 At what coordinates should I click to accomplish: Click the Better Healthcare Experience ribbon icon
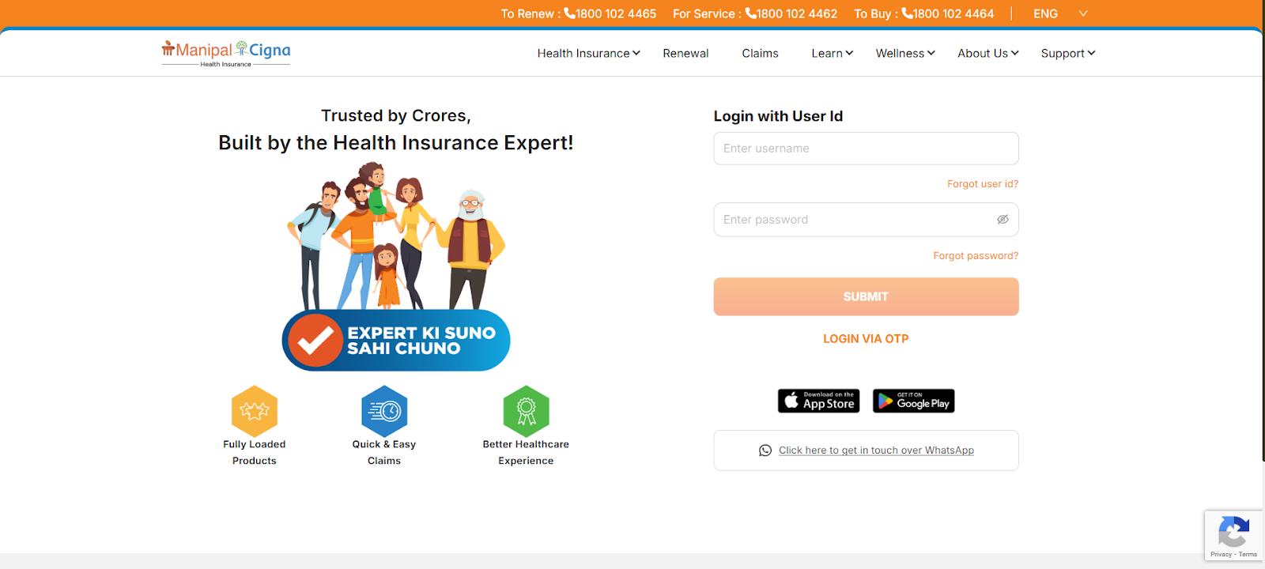click(526, 411)
